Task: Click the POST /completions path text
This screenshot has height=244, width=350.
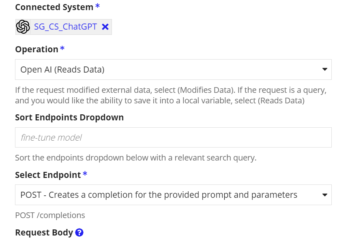Action: [50, 215]
